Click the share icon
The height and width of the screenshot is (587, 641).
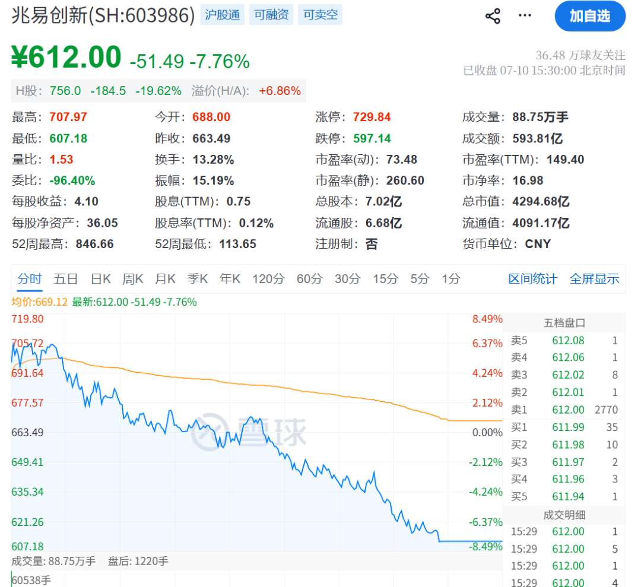coord(493,16)
